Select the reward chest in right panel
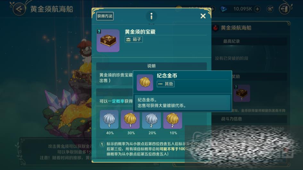Viewport: 303px width, 170px height. tap(241, 93)
